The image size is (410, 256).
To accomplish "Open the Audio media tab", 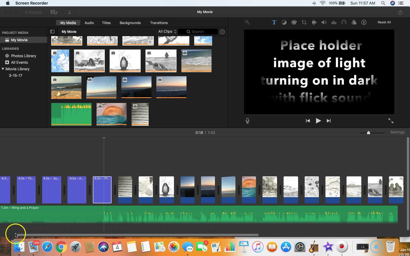I will pyautogui.click(x=89, y=23).
